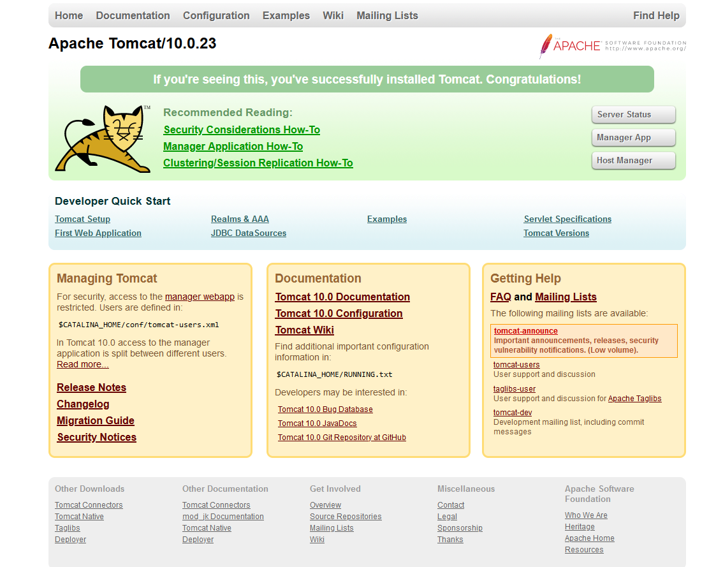The width and height of the screenshot is (709, 567).
Task: Open the mod_jk Documentation link
Action: click(x=223, y=517)
